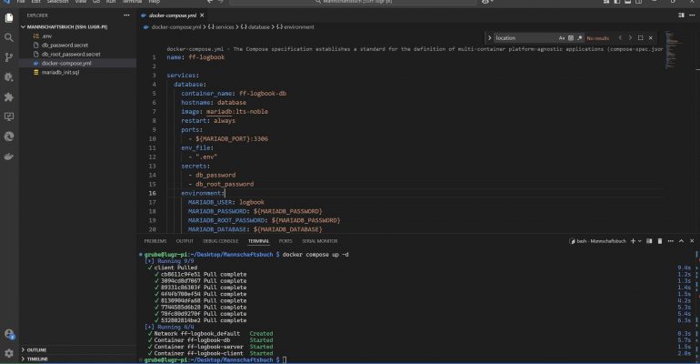
Task: Open the environment breadcrumb dropdown
Action: (295, 26)
